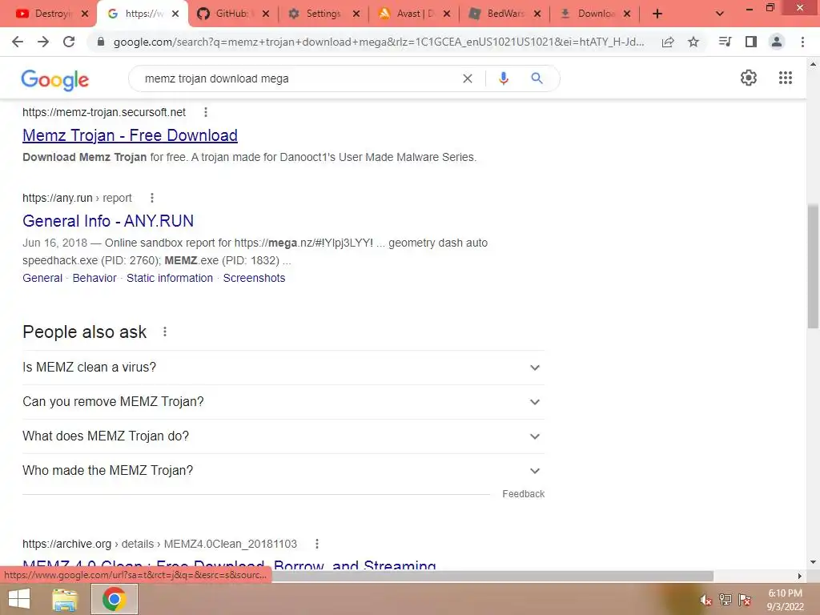Screen dimensions: 820x615
Task: Open Google quick settings gear
Action: [749, 78]
